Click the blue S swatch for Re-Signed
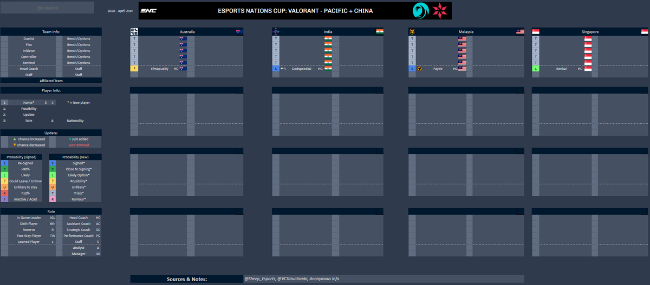Viewport: 650px width, 285px height. coord(4,163)
